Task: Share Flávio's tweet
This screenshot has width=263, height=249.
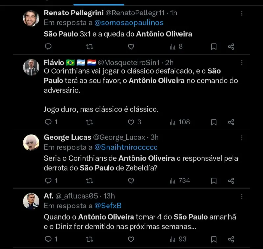Action: pyautogui.click(x=231, y=122)
